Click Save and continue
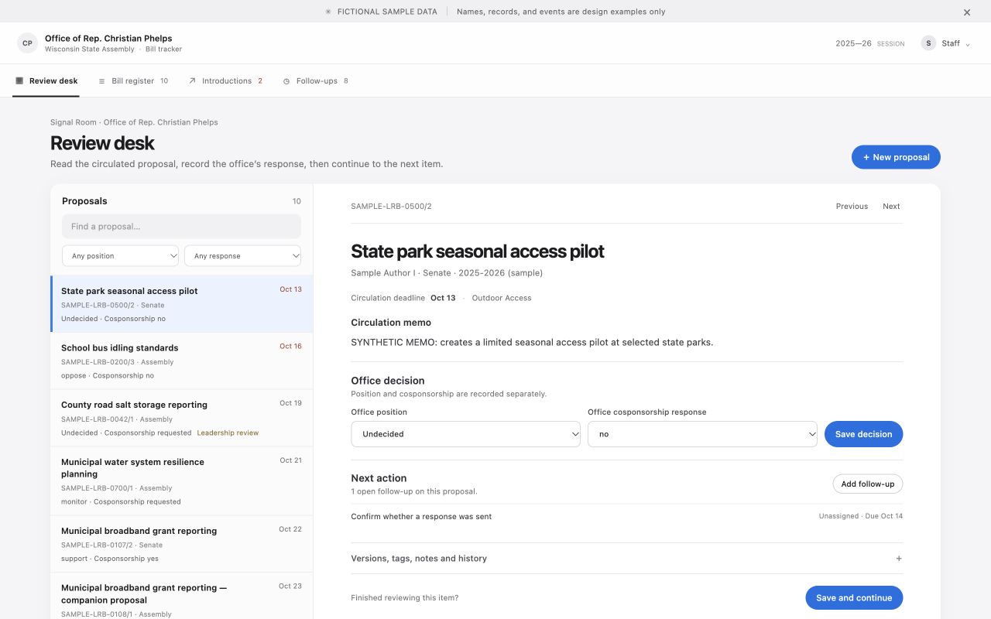991x619 pixels. [x=854, y=597]
